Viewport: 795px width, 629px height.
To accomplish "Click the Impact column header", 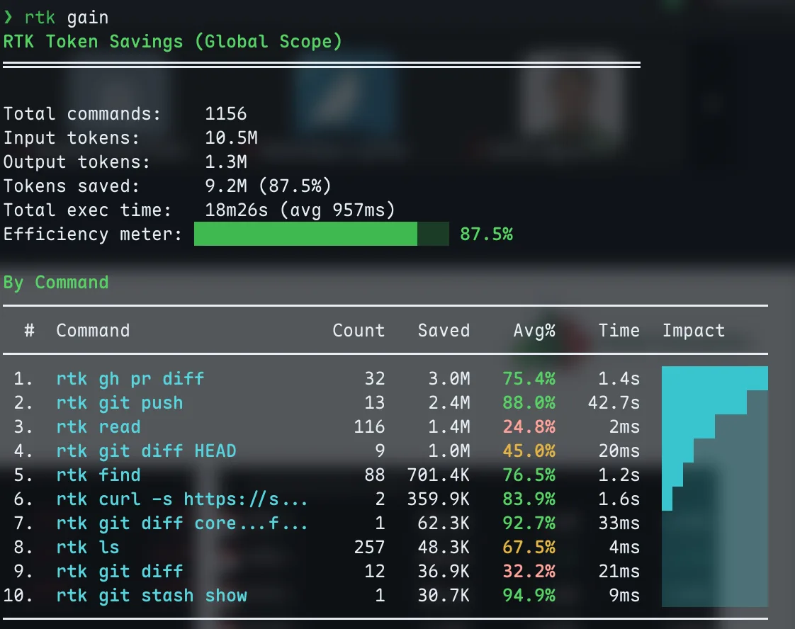I will (694, 330).
